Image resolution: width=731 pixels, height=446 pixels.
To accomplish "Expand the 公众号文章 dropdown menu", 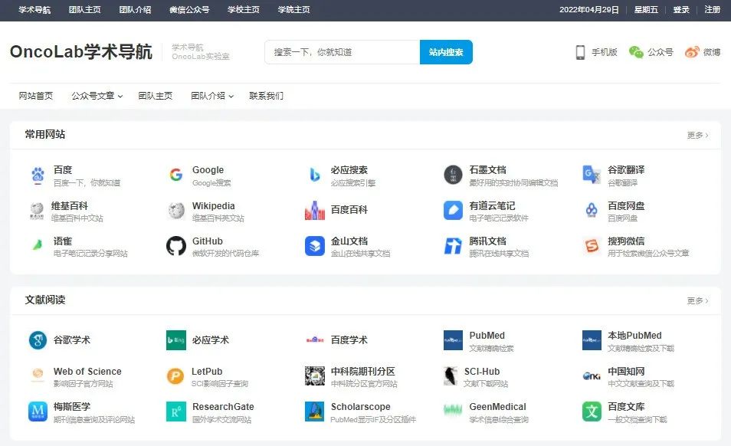I will pos(97,96).
